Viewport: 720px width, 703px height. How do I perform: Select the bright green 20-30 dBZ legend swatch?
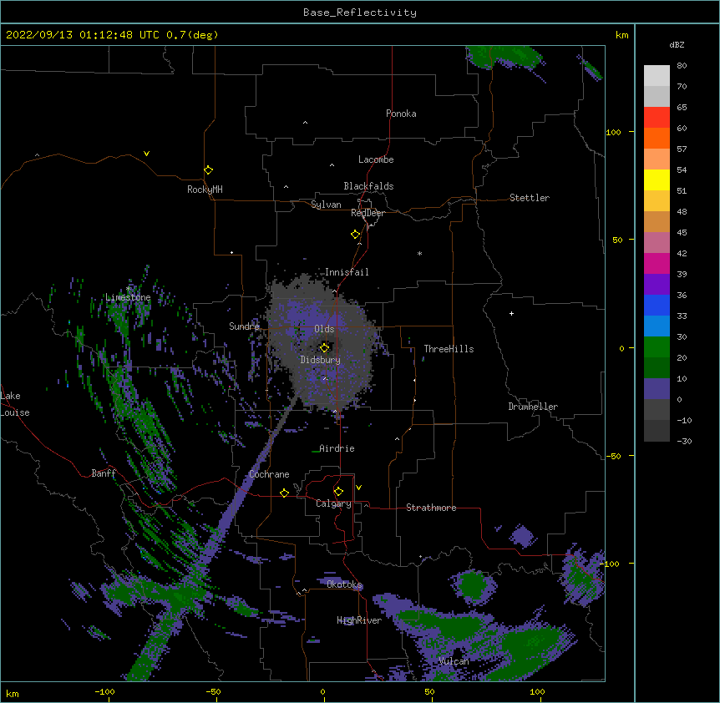tap(657, 347)
